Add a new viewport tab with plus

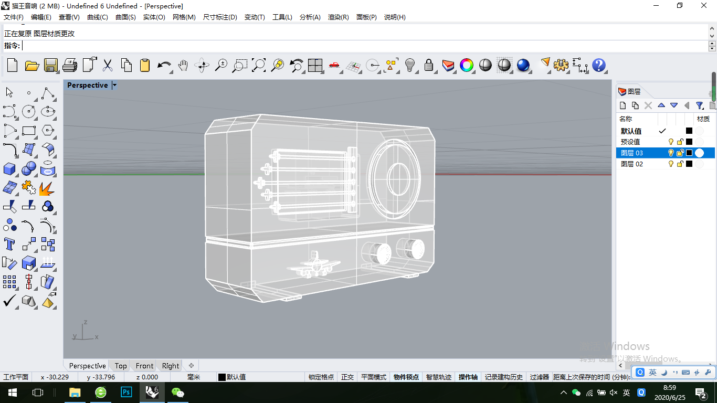pos(191,366)
